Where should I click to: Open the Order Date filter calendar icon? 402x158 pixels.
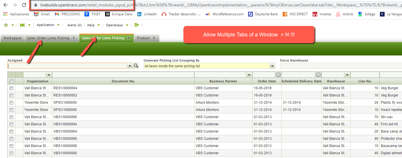(278, 75)
